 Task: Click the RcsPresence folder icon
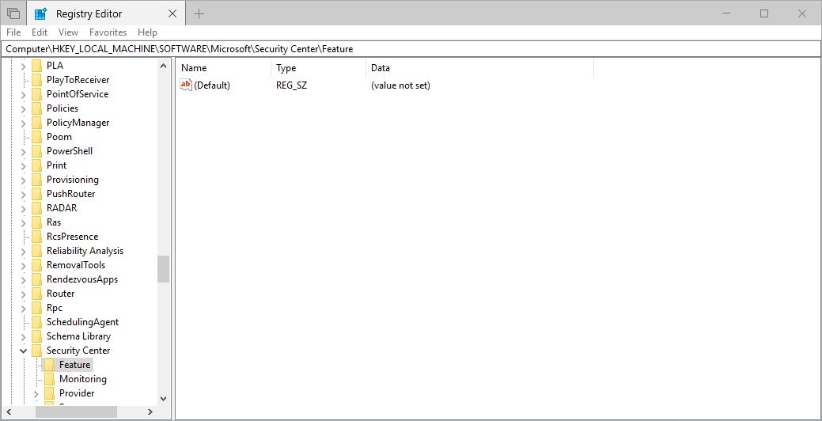(x=36, y=237)
